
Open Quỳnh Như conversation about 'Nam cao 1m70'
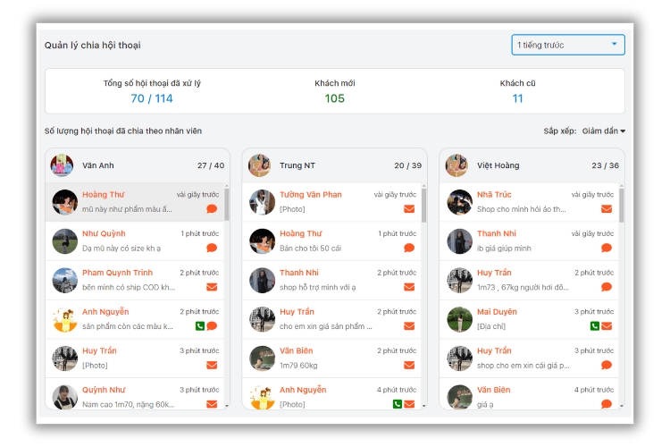pos(134,397)
